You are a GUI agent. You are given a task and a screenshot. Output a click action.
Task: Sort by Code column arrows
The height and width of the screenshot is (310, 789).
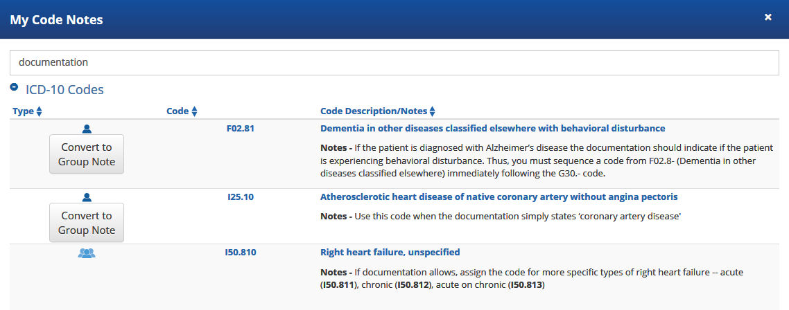194,111
